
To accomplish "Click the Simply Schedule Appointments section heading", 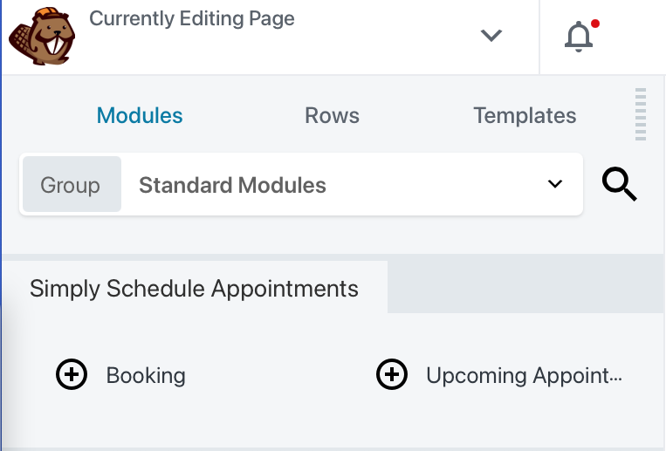I will click(x=194, y=289).
